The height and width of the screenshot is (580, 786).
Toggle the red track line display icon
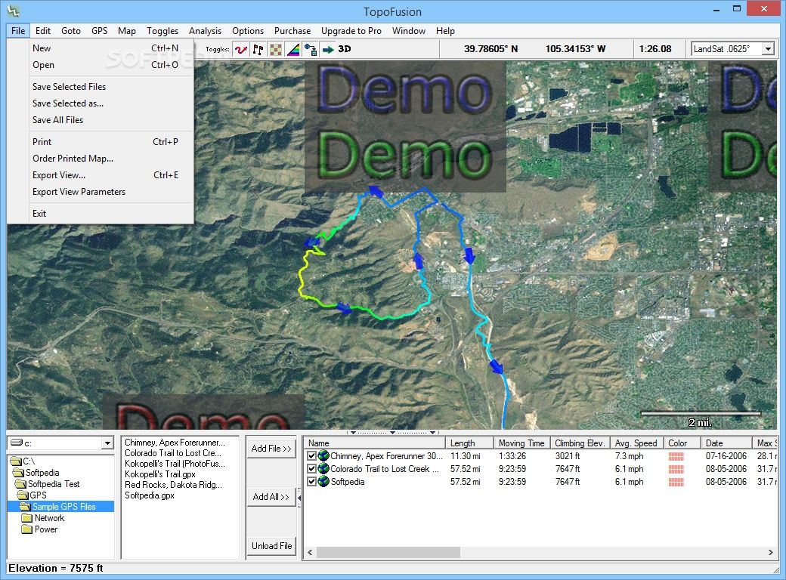(x=241, y=49)
